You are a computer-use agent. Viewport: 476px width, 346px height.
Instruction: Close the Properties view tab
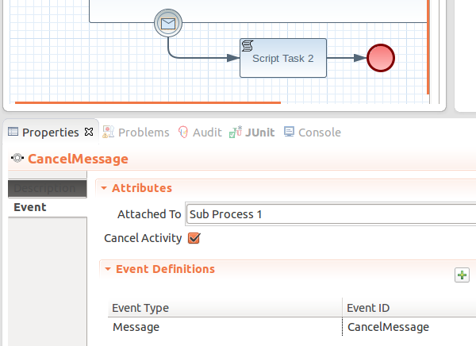click(x=89, y=132)
